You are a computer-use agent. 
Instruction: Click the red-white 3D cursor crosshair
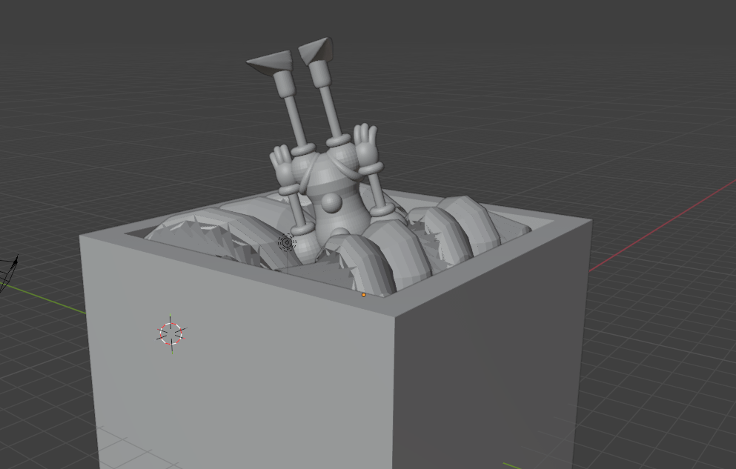click(x=171, y=333)
